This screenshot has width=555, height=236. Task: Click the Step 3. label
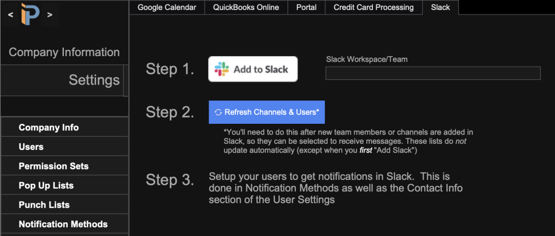(170, 180)
